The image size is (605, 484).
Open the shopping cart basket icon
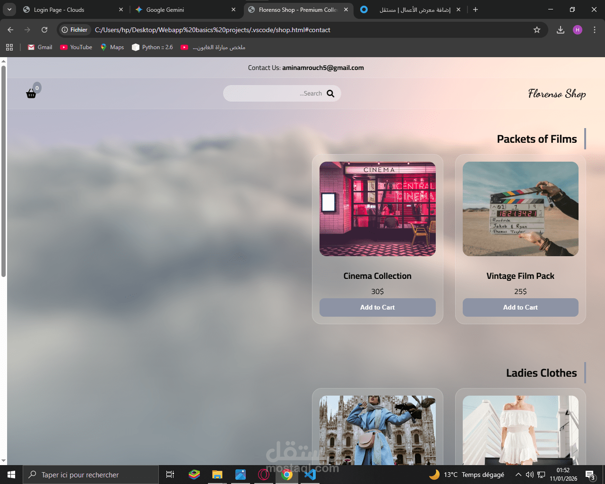pyautogui.click(x=31, y=94)
